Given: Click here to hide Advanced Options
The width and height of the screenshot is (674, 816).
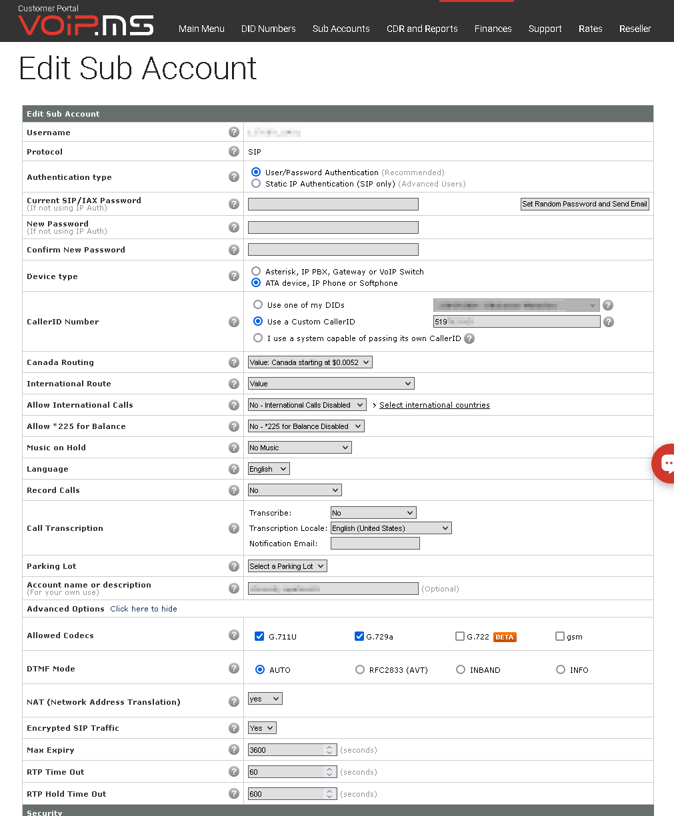Looking at the screenshot, I should (x=144, y=609).
